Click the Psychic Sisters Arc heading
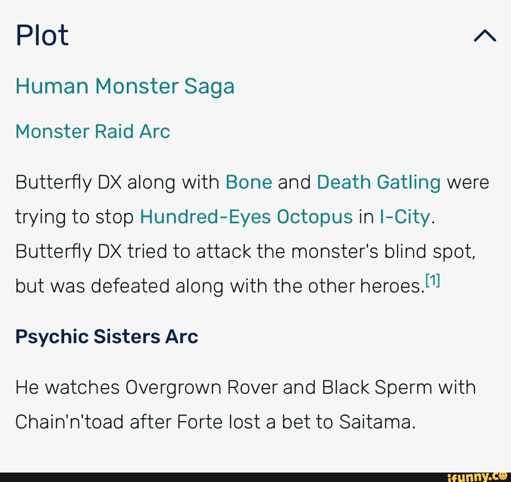511x482 pixels. tap(106, 337)
